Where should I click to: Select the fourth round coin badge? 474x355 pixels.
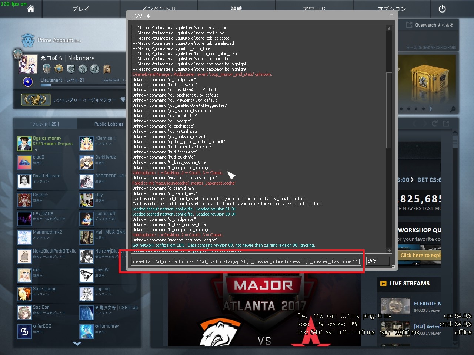[x=83, y=69]
